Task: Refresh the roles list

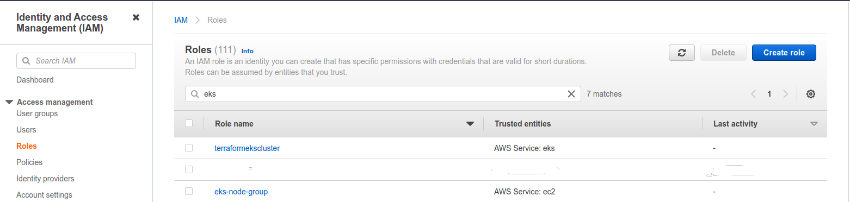Action: 682,53
